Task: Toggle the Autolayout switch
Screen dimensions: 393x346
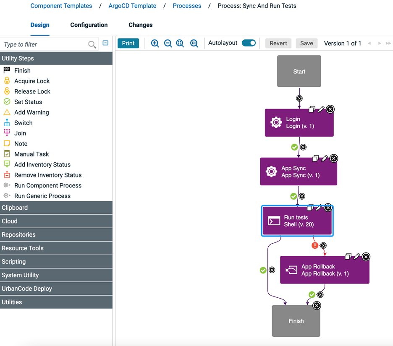Action: pos(249,43)
